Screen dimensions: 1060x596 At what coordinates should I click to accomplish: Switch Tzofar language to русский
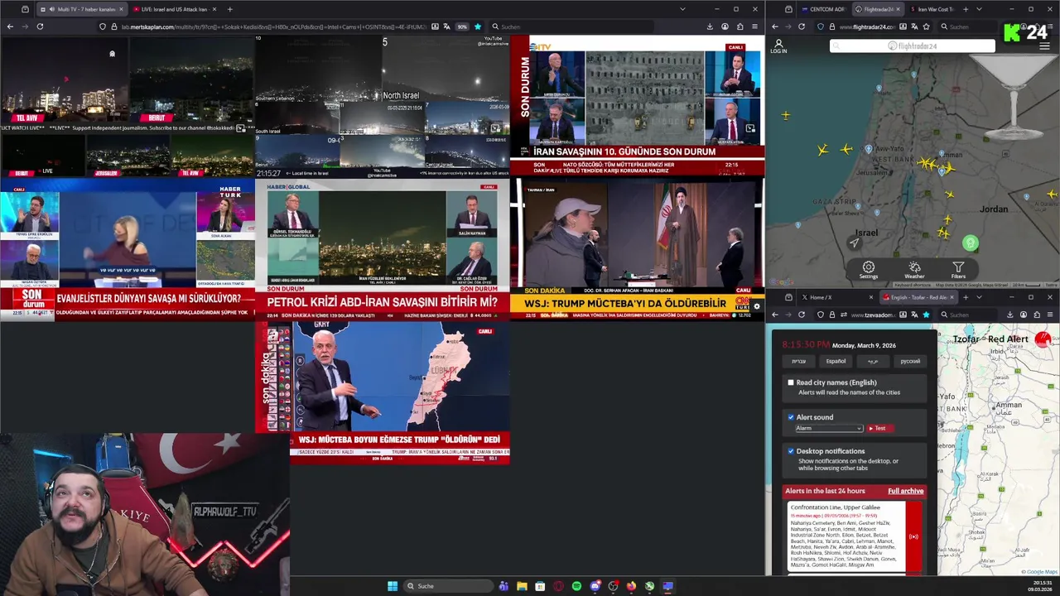tap(909, 361)
